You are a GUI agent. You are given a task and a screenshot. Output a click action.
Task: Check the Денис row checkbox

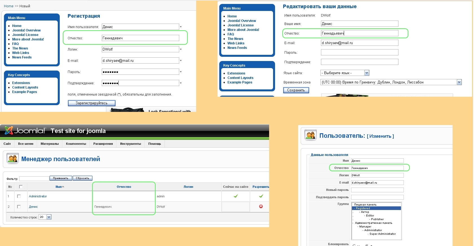[19, 207]
